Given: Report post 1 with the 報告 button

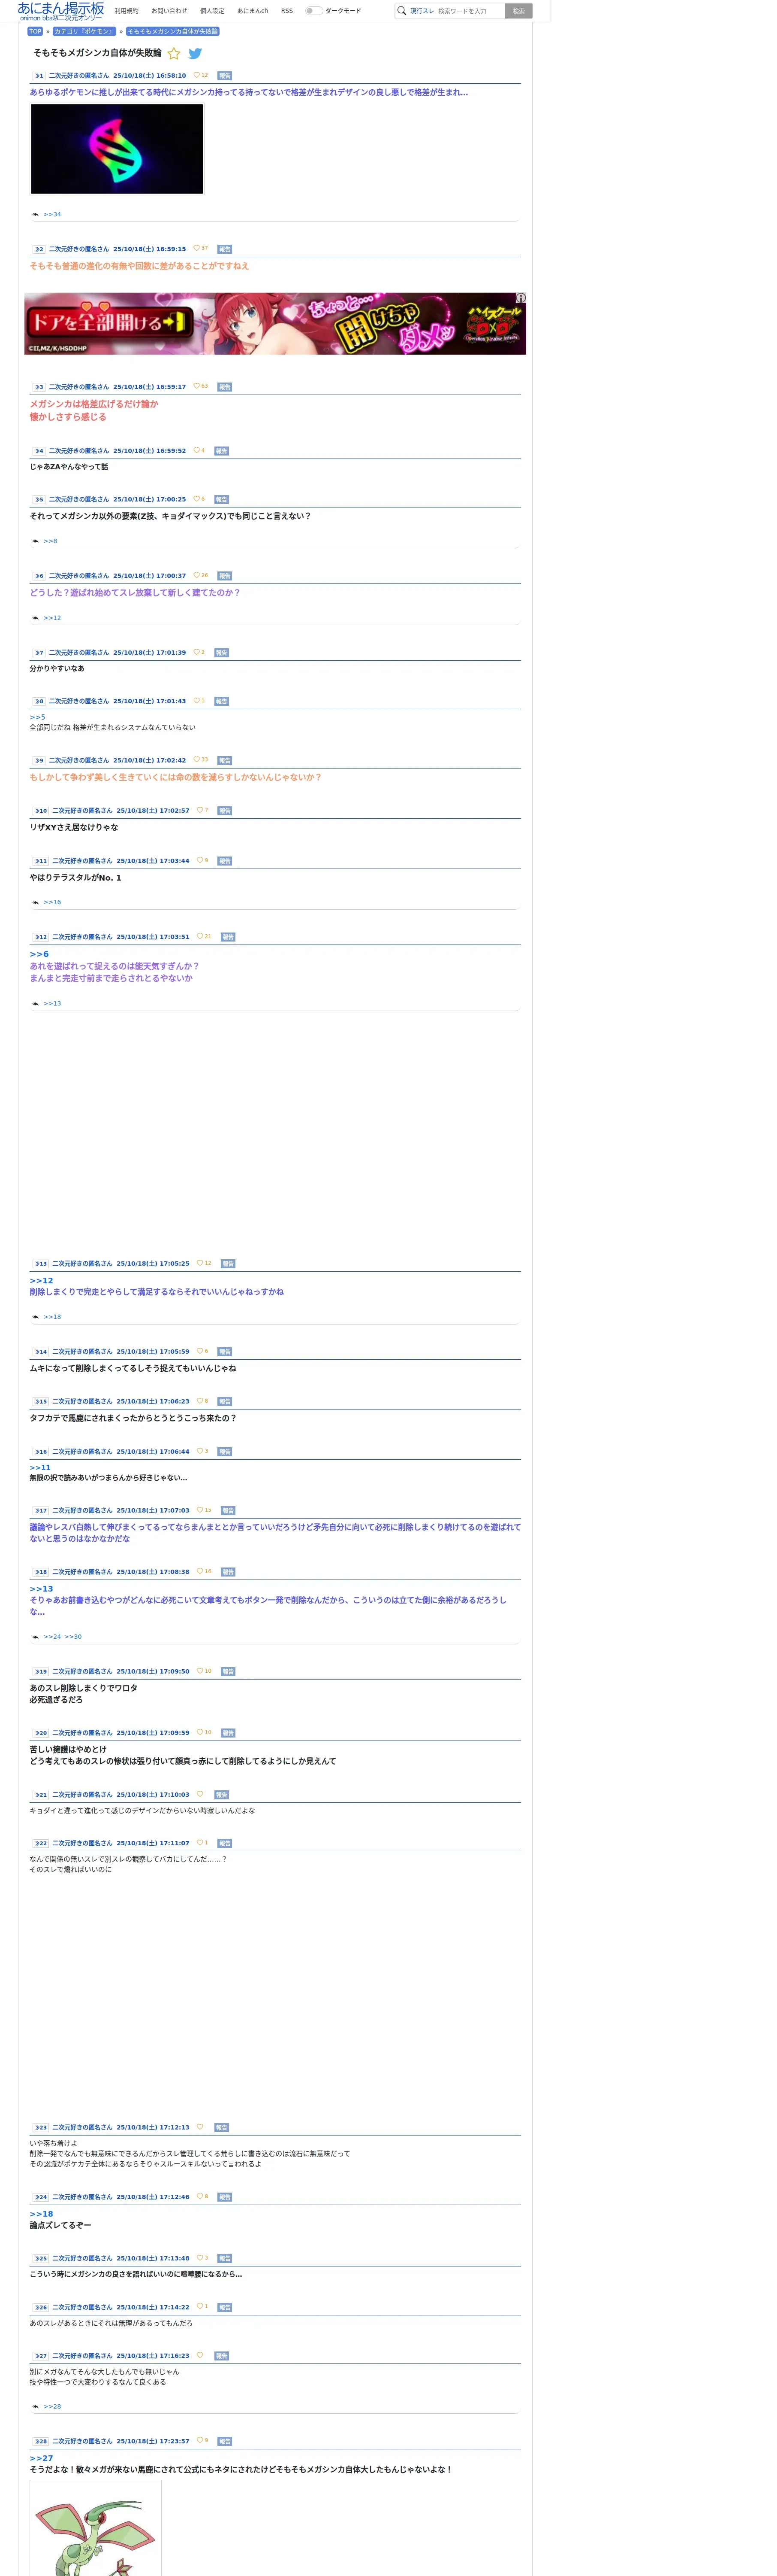Looking at the screenshot, I should (225, 76).
